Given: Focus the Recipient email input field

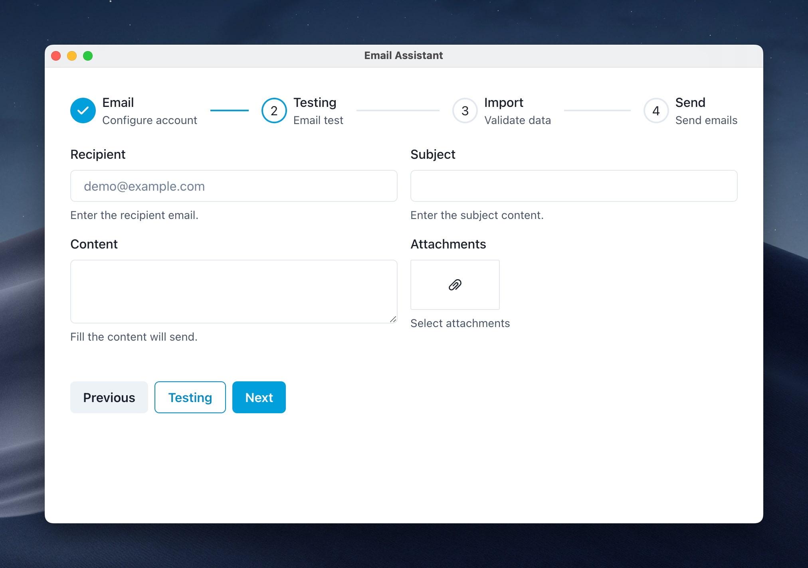Looking at the screenshot, I should (234, 186).
